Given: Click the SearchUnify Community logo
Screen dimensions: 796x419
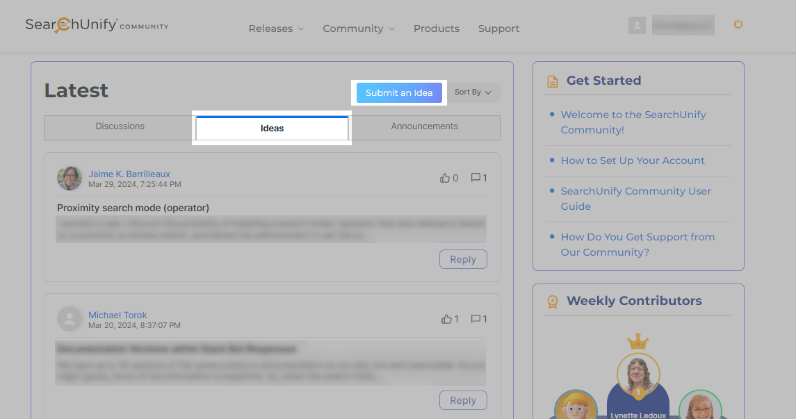Looking at the screenshot, I should point(97,26).
